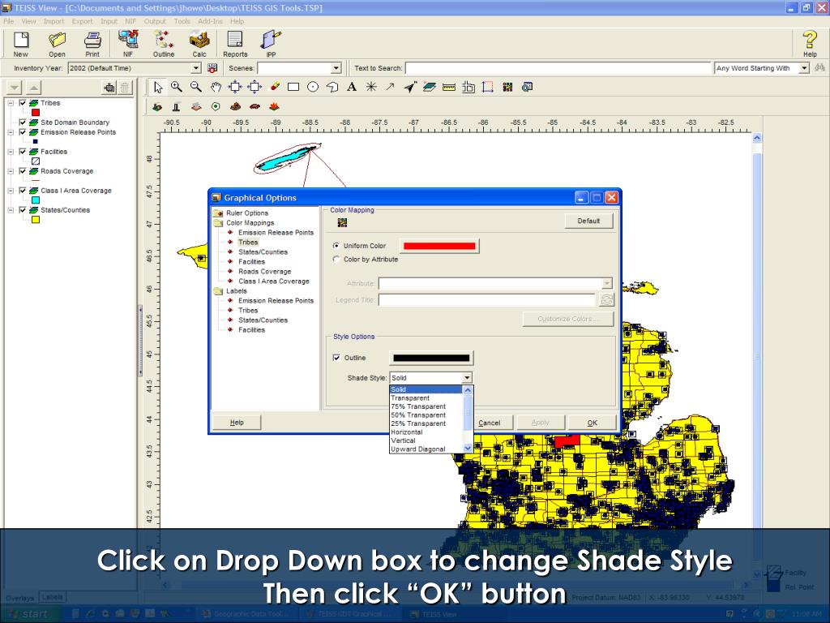Open the Outline tool icon

164,44
